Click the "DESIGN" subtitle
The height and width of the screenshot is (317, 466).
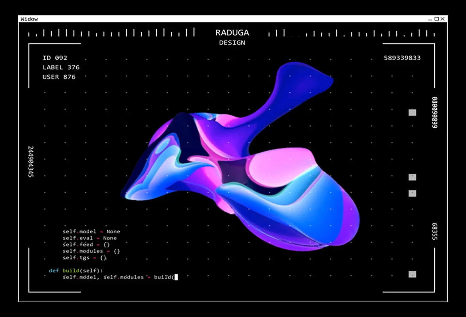click(x=232, y=43)
